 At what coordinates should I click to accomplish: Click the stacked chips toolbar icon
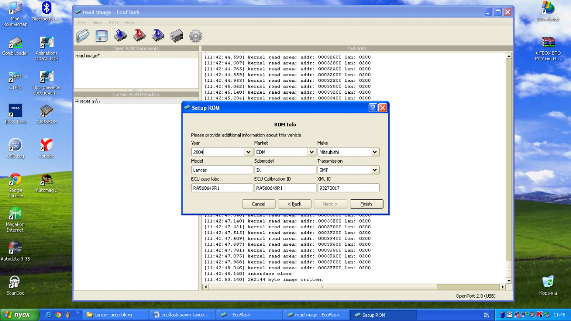coord(177,36)
